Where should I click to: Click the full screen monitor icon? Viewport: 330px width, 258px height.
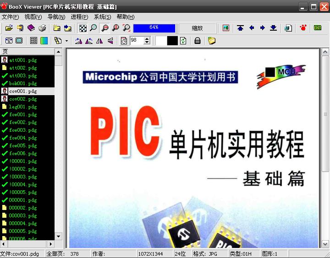click(19, 40)
